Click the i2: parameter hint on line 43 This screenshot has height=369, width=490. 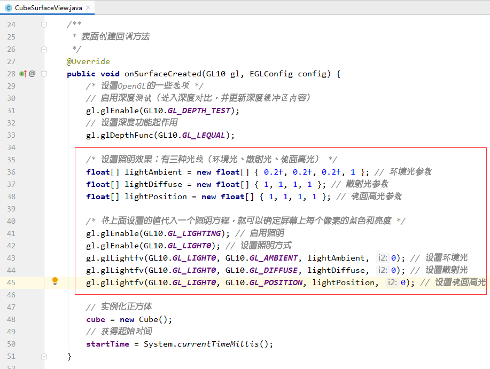point(383,258)
